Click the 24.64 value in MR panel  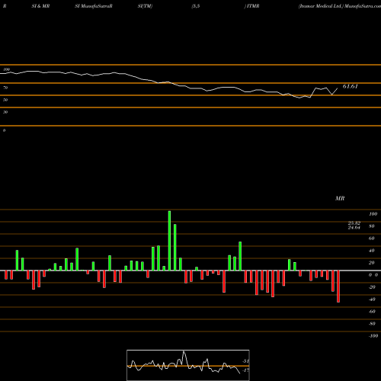(x=354, y=227)
